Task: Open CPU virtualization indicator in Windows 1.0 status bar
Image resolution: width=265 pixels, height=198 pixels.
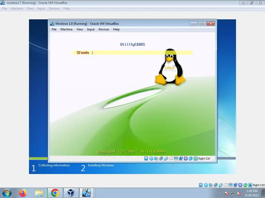Action: (186, 159)
